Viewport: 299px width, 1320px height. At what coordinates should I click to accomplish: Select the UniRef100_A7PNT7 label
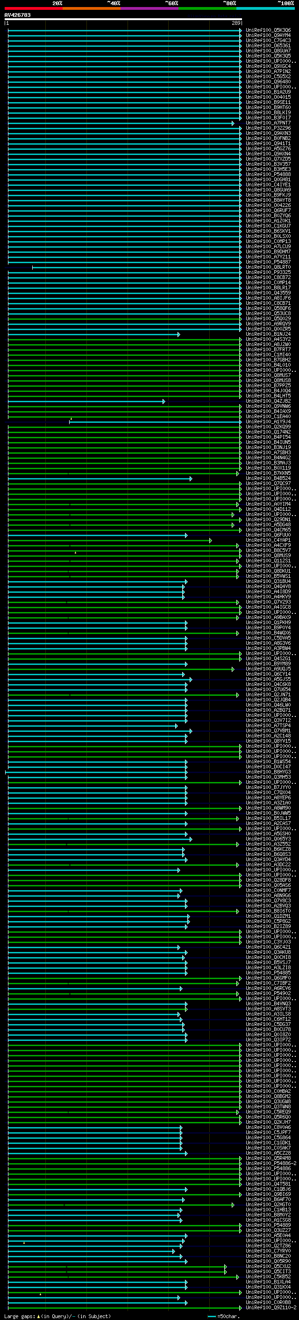pos(268,123)
